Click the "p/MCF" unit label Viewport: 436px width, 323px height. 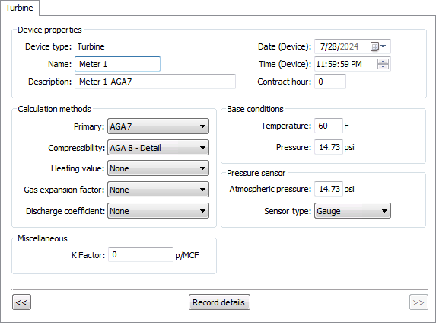tap(187, 255)
